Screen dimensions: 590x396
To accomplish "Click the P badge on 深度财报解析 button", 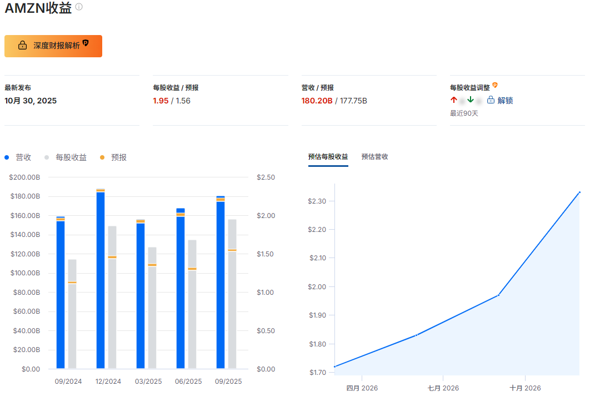I will click(x=86, y=43).
